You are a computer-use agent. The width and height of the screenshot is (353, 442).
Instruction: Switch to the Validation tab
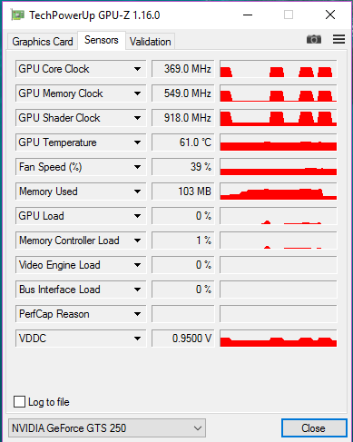click(151, 42)
